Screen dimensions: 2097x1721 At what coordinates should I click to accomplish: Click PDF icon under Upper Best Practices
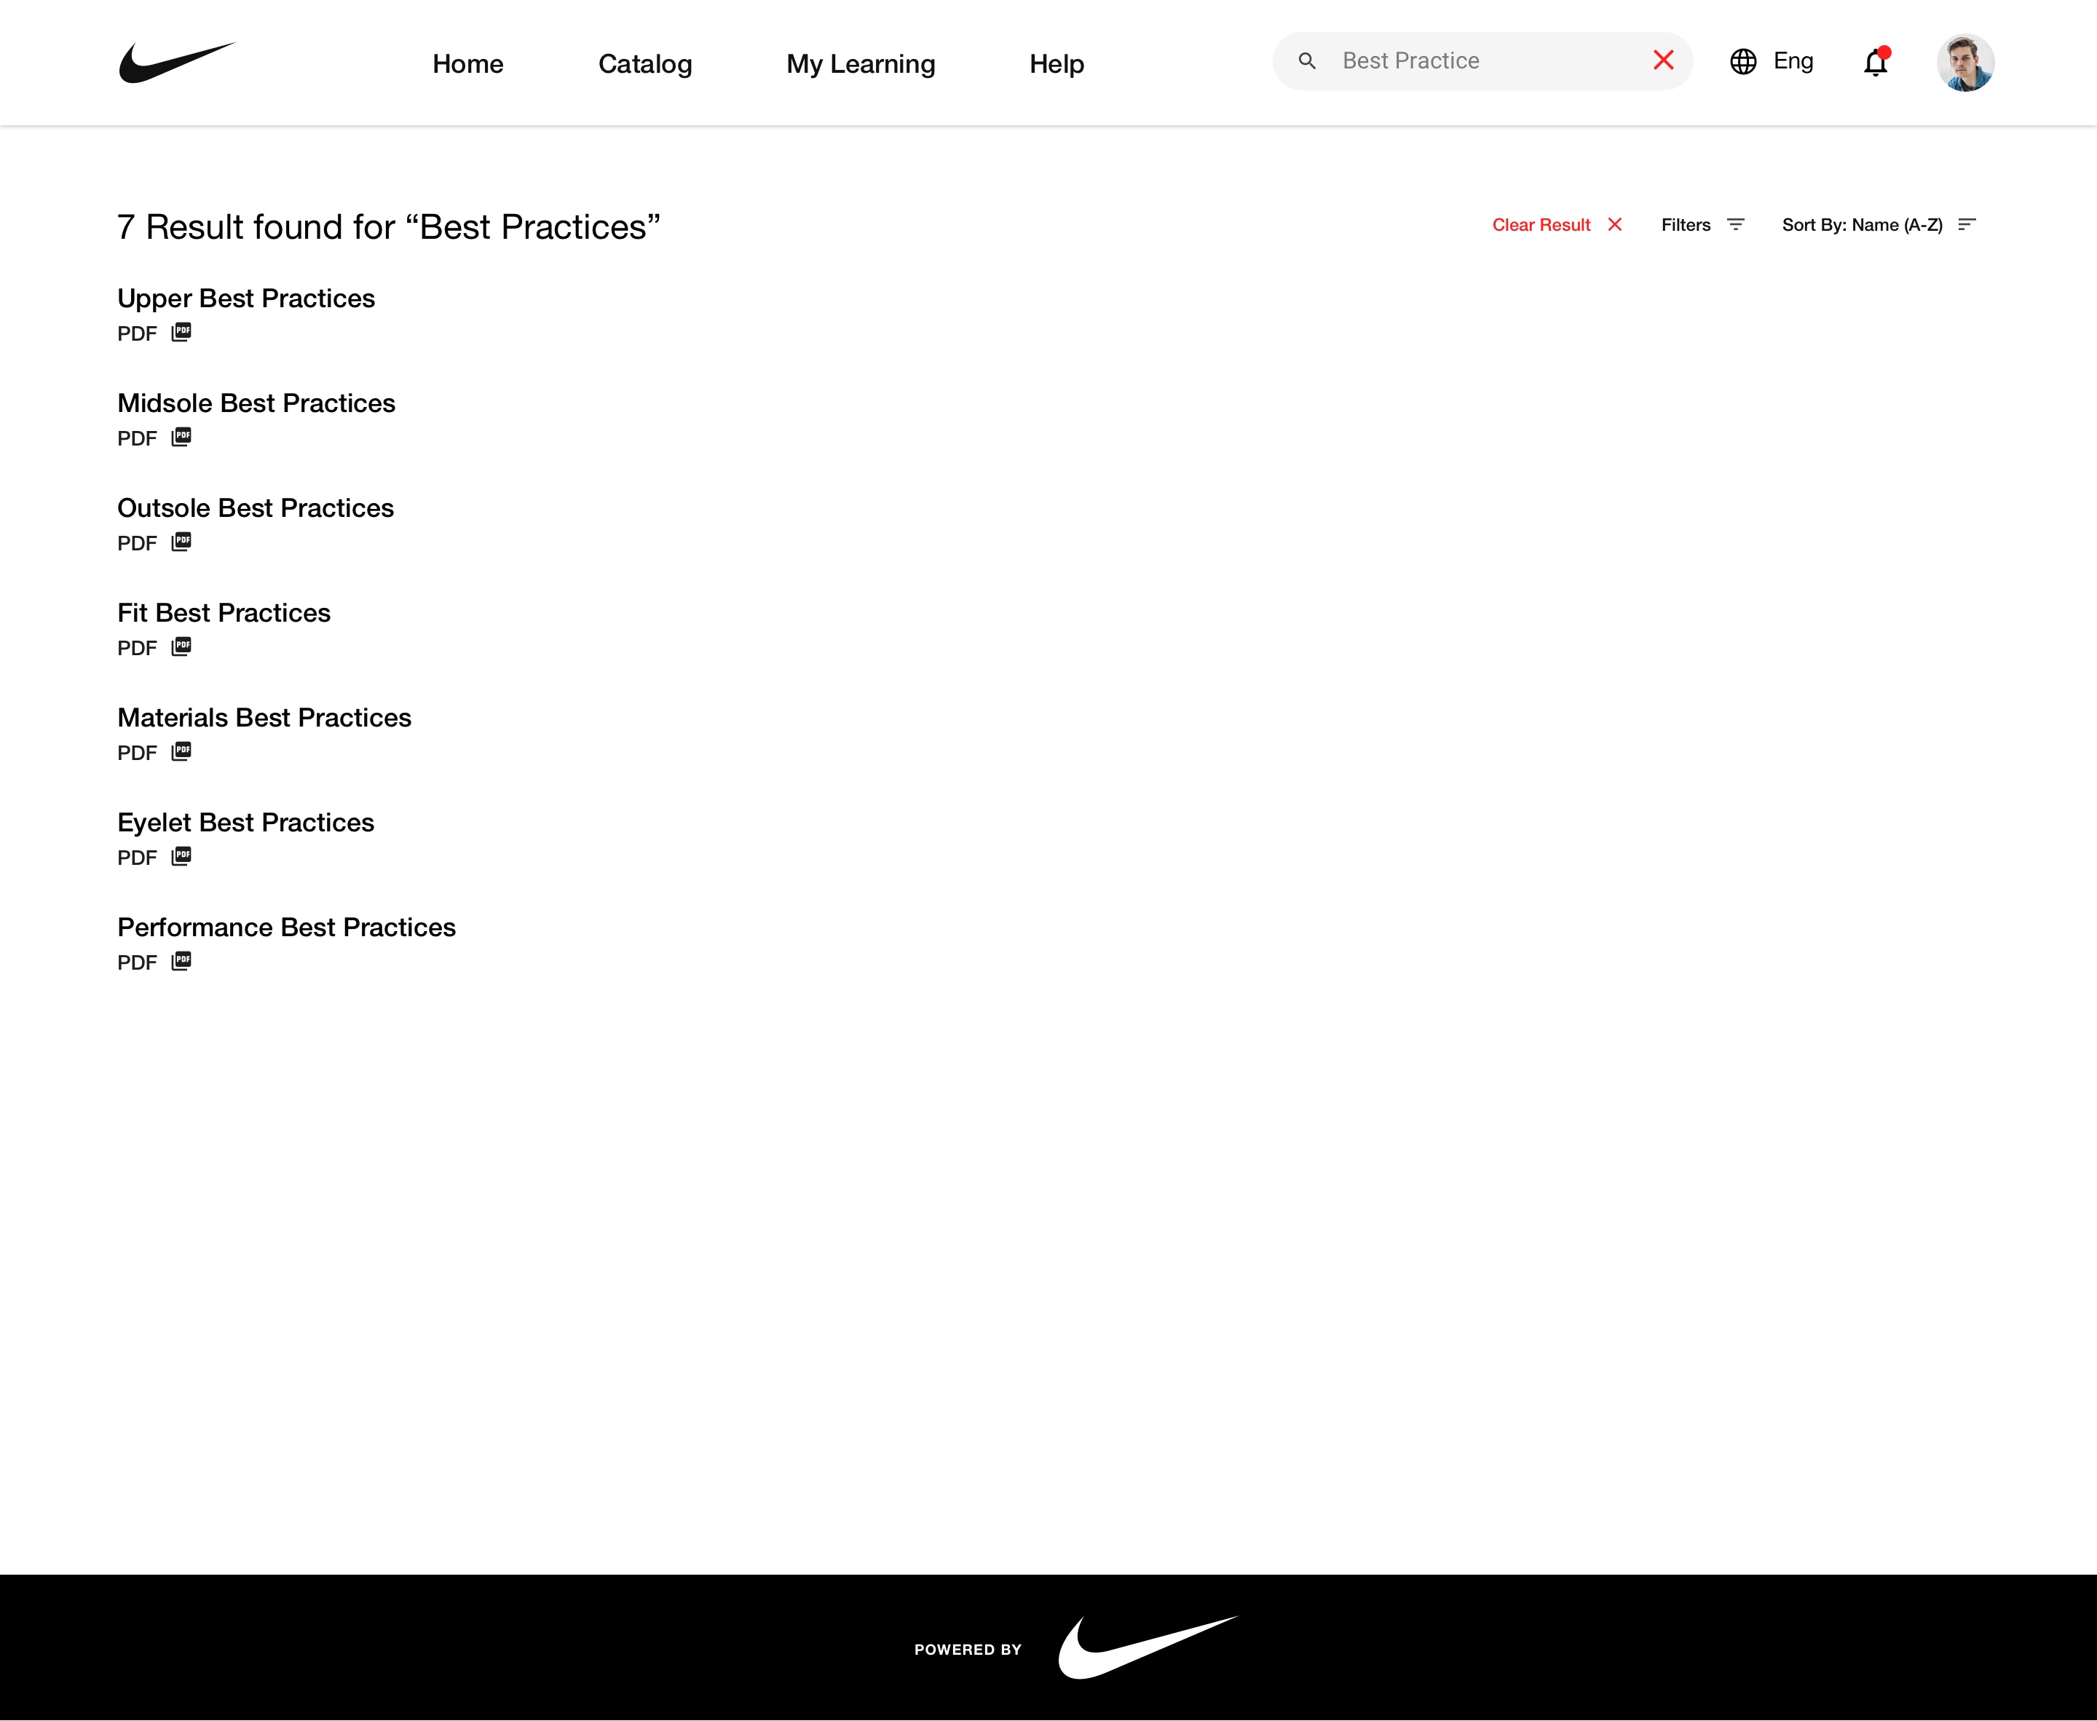click(x=181, y=332)
